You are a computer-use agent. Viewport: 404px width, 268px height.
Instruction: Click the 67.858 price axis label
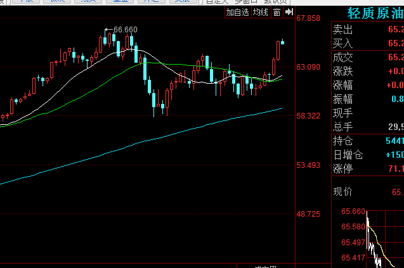308,18
